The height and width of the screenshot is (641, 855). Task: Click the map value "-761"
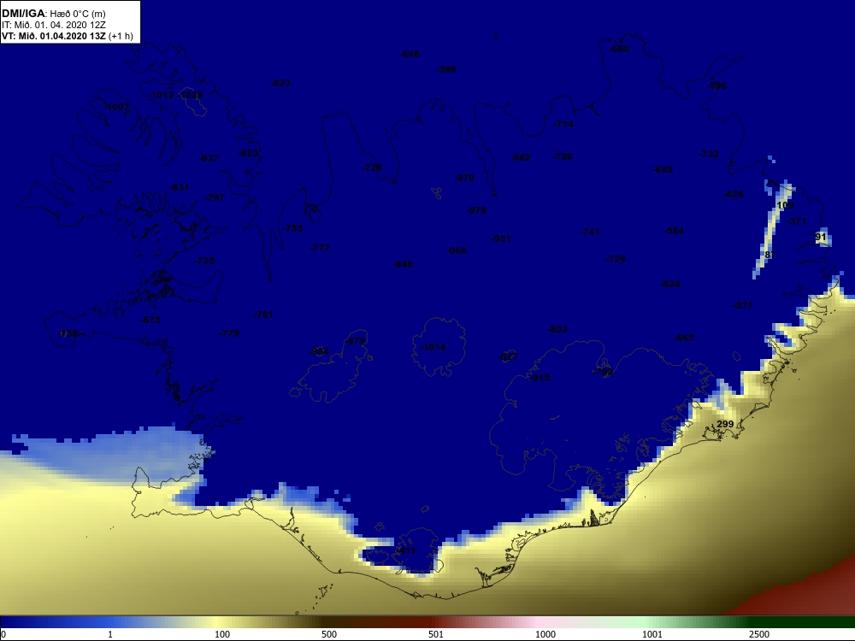point(262,315)
